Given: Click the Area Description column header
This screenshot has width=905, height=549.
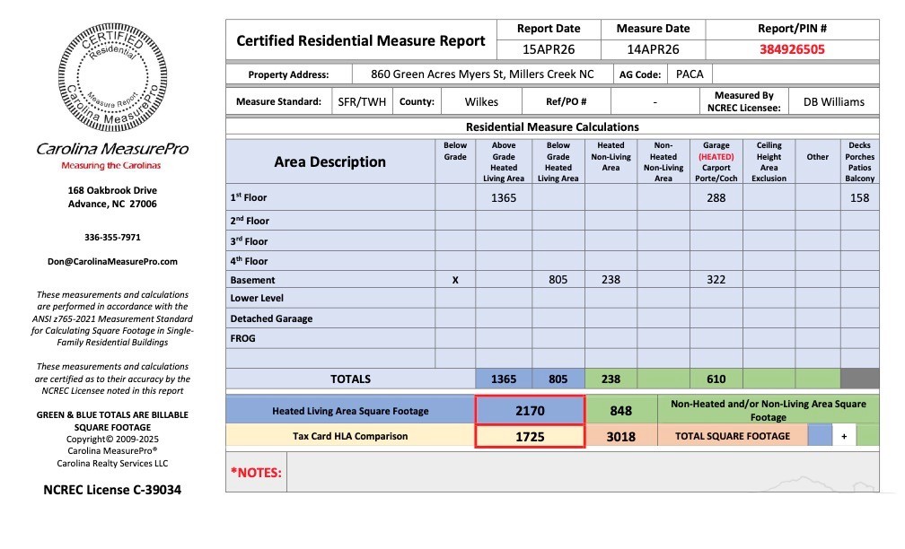Looking at the screenshot, I should click(x=329, y=161).
